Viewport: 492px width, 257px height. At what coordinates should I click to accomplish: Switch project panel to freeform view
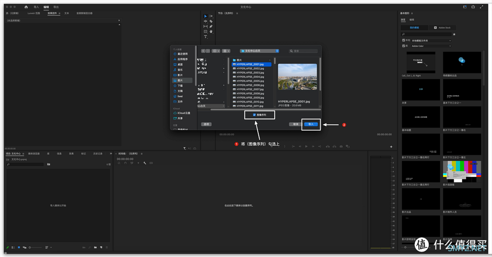tap(25, 247)
